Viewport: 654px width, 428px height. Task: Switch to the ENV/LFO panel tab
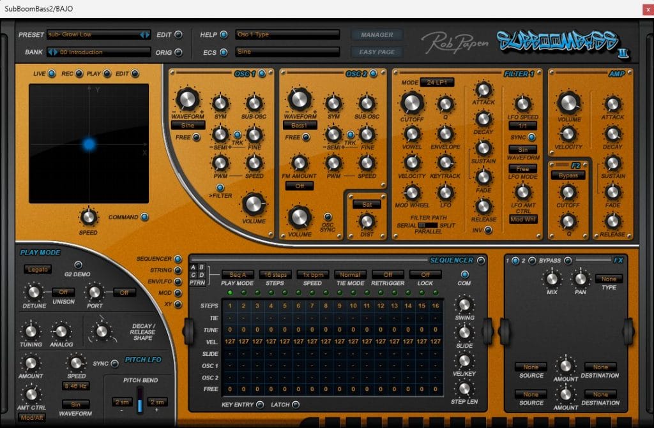177,282
